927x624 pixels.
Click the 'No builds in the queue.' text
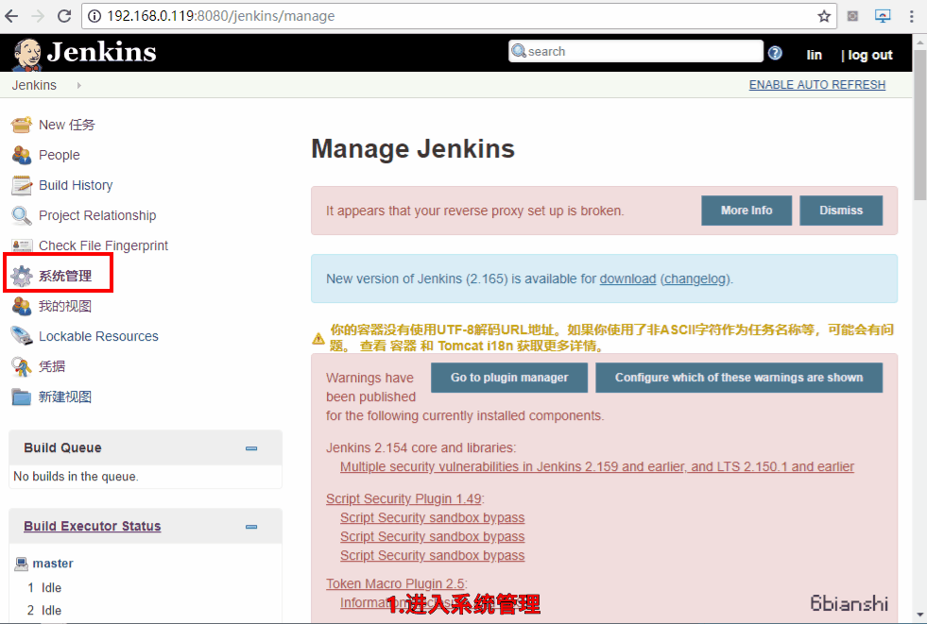click(76, 477)
